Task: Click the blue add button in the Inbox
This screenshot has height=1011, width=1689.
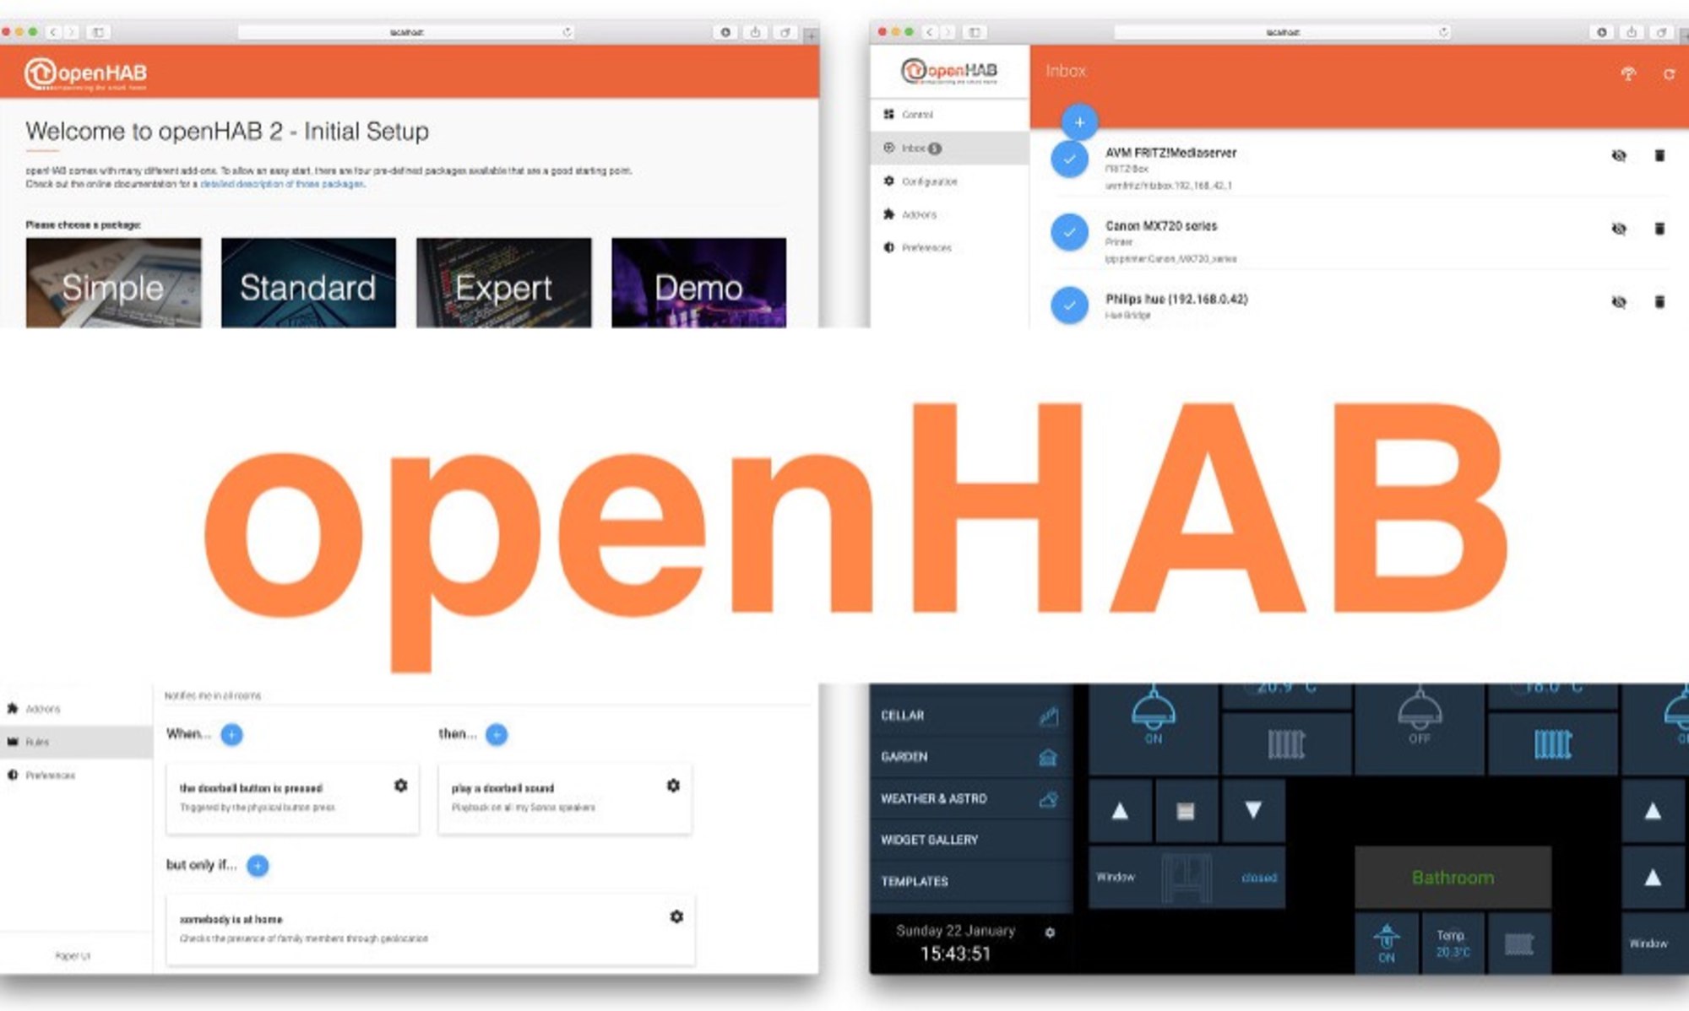Action: 1079,122
